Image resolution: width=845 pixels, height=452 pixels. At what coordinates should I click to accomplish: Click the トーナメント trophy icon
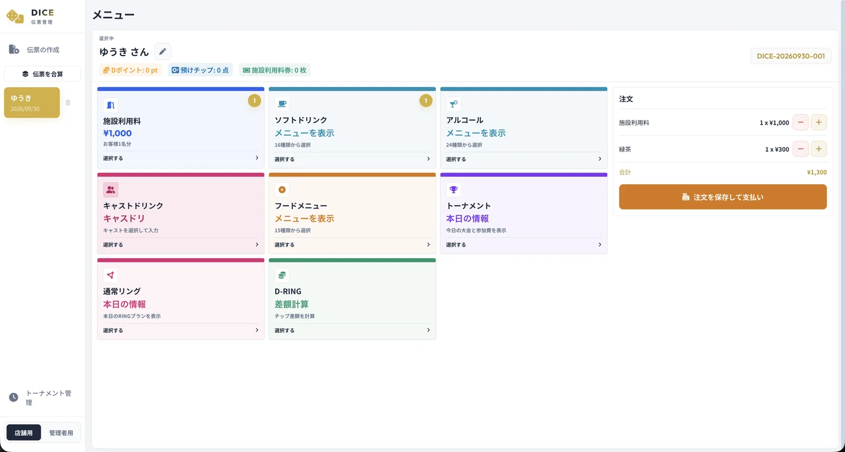click(x=453, y=190)
